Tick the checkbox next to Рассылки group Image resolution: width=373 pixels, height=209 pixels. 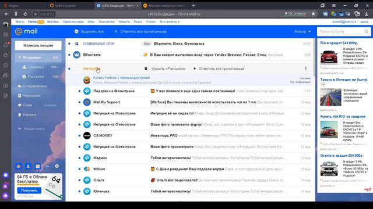coord(76,69)
